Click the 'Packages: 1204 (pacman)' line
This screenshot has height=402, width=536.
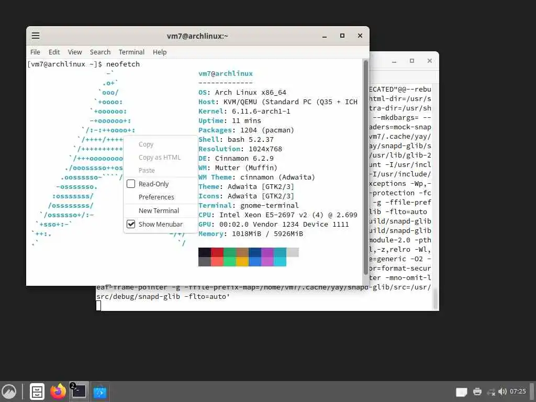[246, 130]
